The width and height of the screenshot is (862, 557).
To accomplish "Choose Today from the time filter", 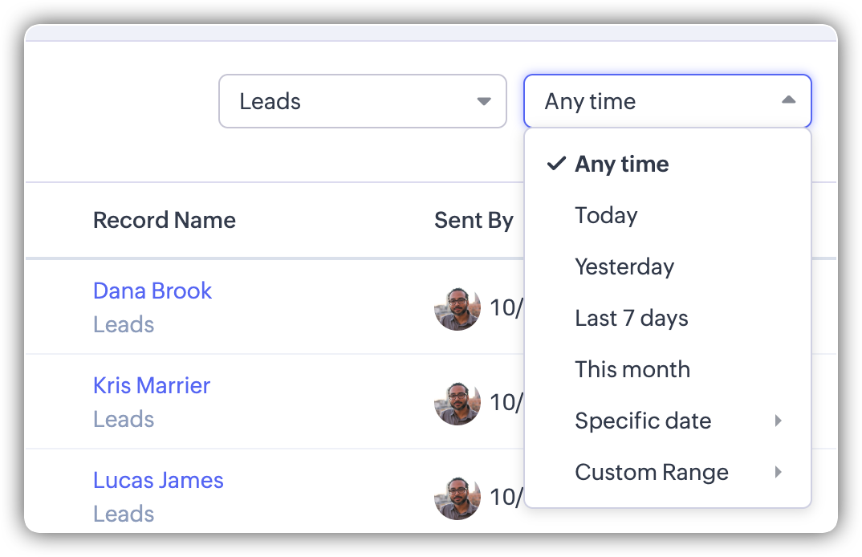I will 606,216.
